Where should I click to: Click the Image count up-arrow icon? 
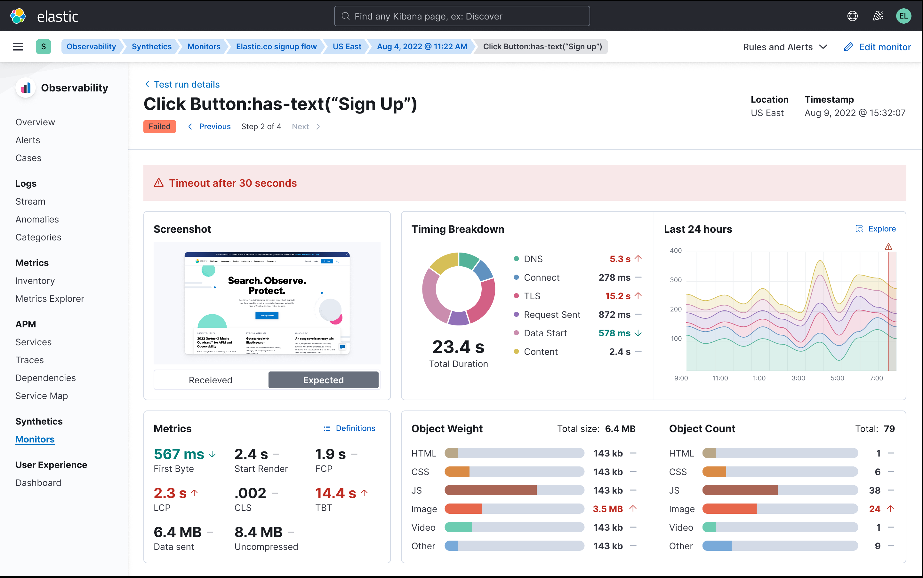click(x=891, y=509)
